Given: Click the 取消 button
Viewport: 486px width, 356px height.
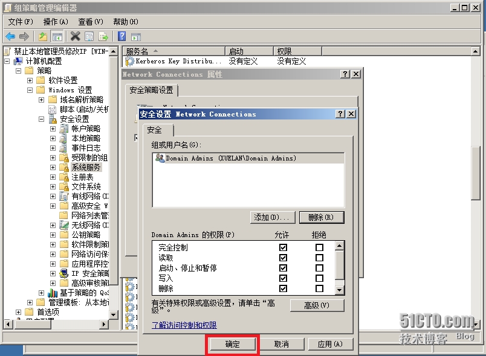Looking at the screenshot, I should click(282, 344).
